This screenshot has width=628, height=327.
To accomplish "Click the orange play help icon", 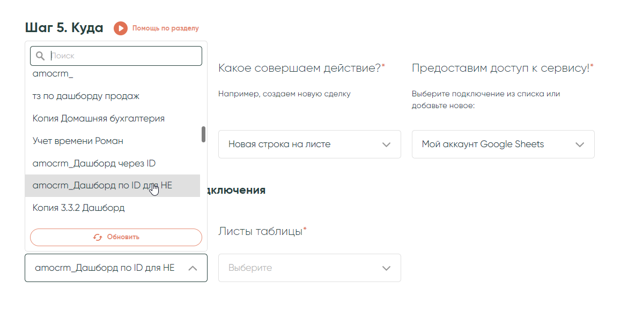I will click(x=120, y=28).
